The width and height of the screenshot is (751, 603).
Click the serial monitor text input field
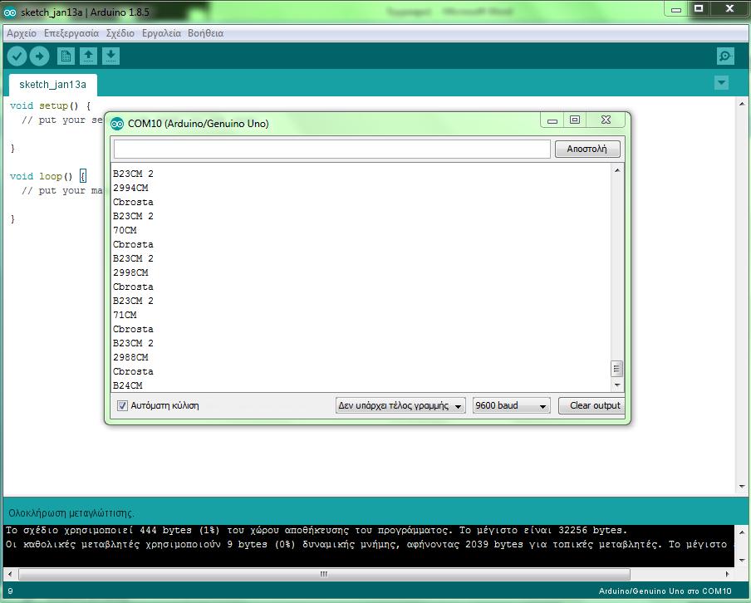click(332, 149)
